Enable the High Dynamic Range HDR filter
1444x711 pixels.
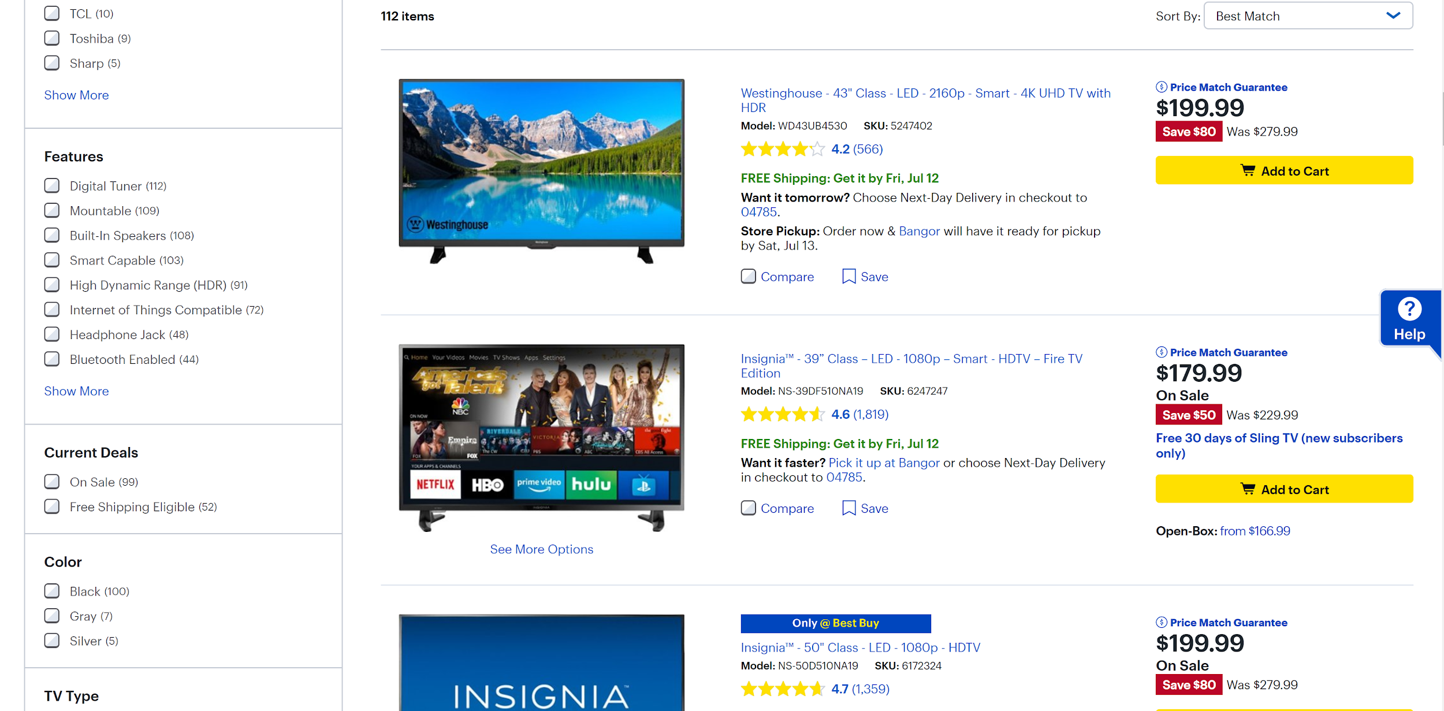[51, 285]
